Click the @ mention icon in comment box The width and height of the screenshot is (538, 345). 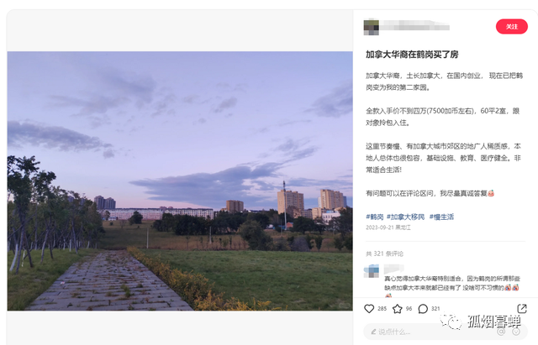click(501, 332)
